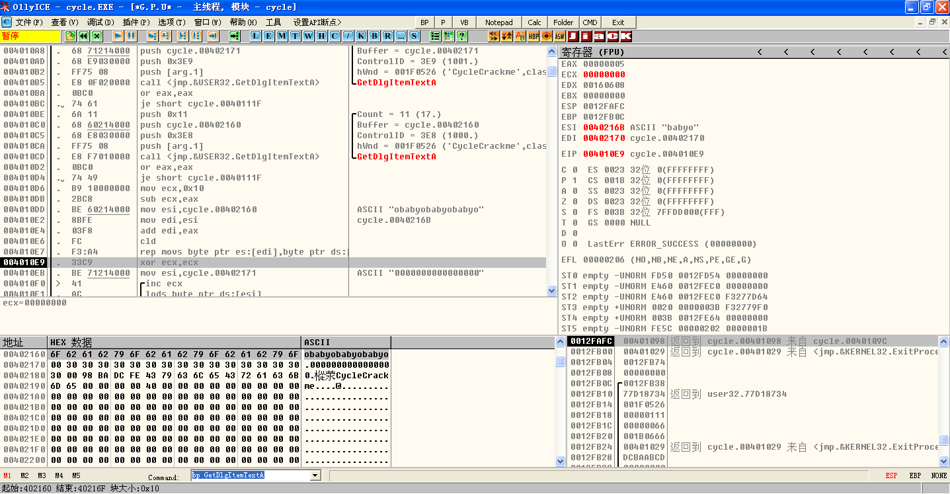Click the Open file toolbar icon
The width and height of the screenshot is (950, 494).
71,36
